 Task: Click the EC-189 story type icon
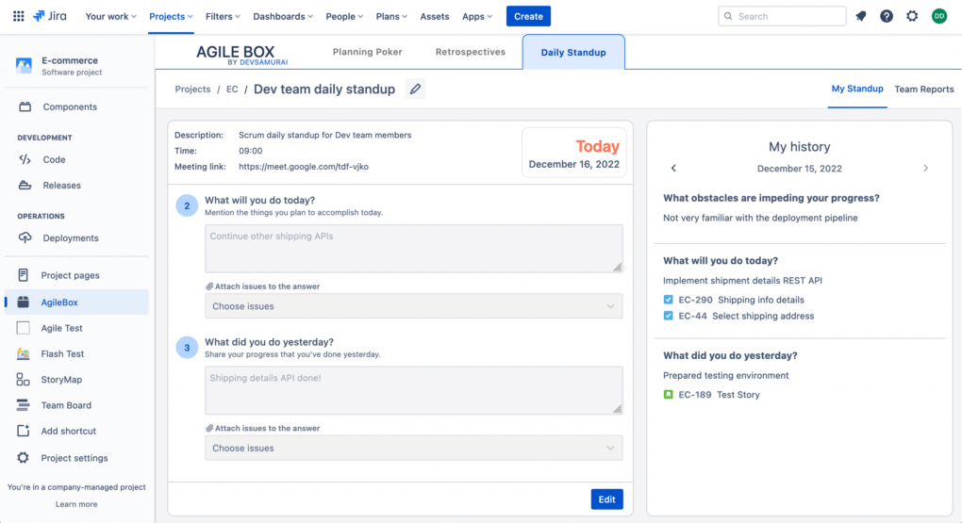668,395
